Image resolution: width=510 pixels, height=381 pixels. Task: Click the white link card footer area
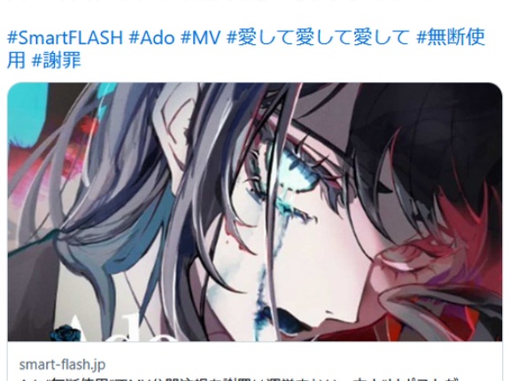[255, 362]
